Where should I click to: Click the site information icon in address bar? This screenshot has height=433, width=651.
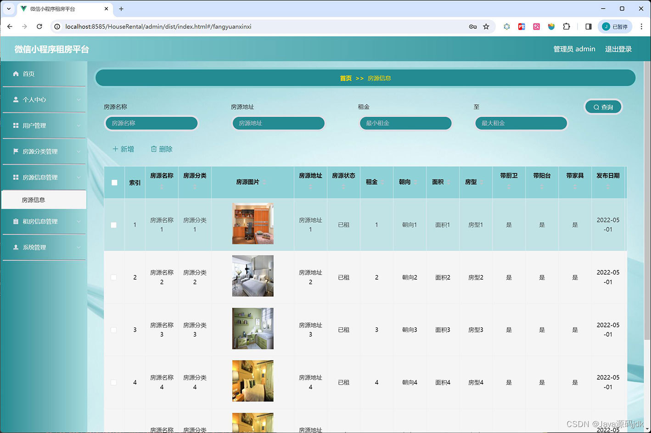coord(57,27)
